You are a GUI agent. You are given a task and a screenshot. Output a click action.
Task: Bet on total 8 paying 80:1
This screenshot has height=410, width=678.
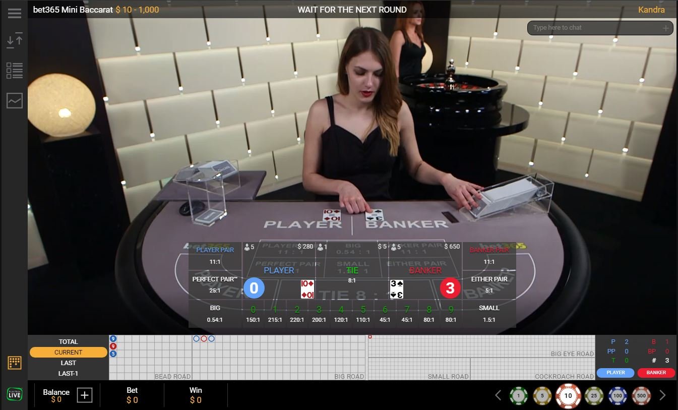click(x=429, y=314)
